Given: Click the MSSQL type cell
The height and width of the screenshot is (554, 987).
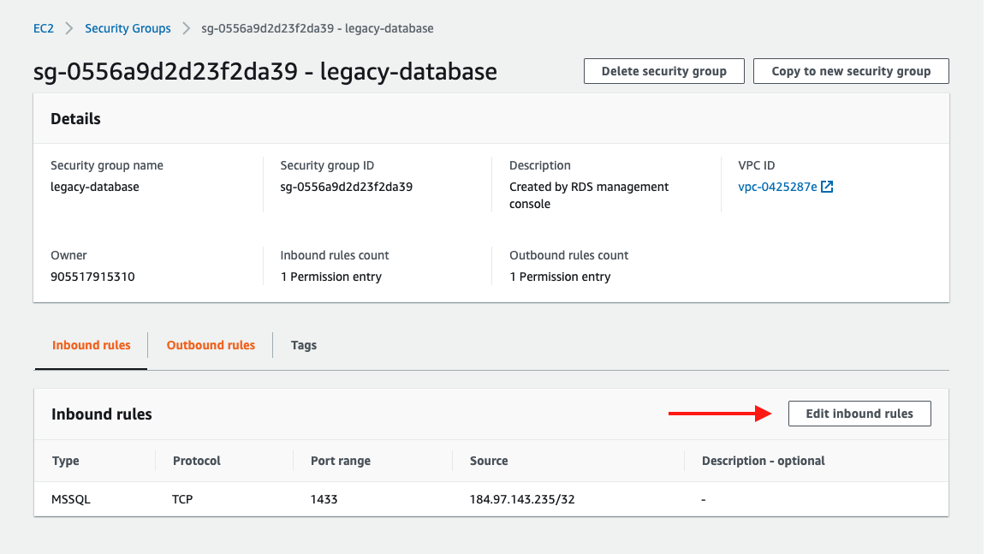Looking at the screenshot, I should click(x=71, y=499).
